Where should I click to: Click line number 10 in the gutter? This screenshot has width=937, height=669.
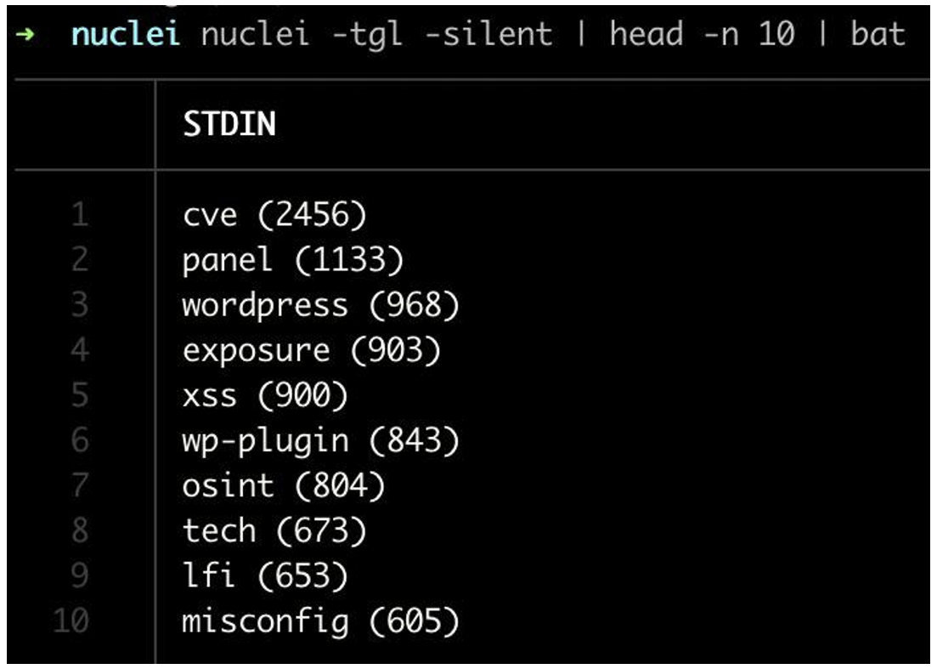tap(71, 622)
